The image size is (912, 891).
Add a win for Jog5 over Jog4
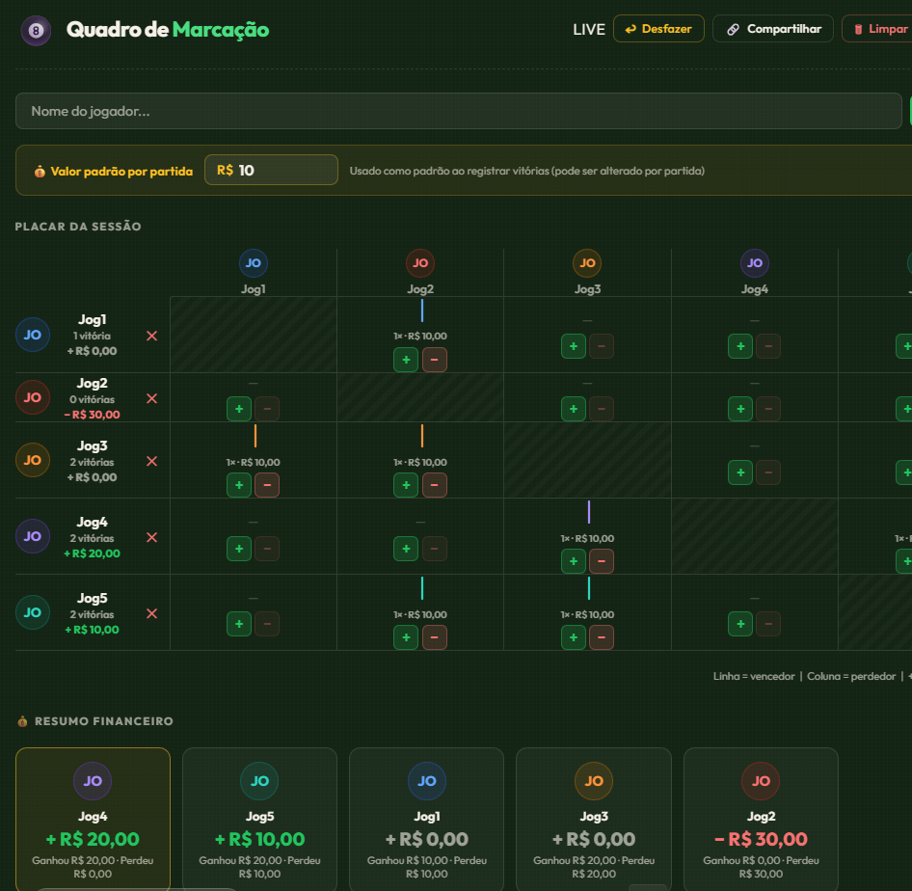click(x=740, y=624)
